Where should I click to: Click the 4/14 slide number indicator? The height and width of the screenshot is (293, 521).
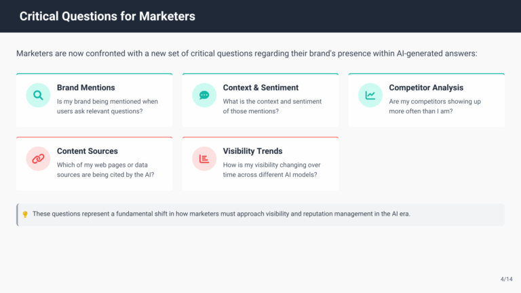pos(507,279)
